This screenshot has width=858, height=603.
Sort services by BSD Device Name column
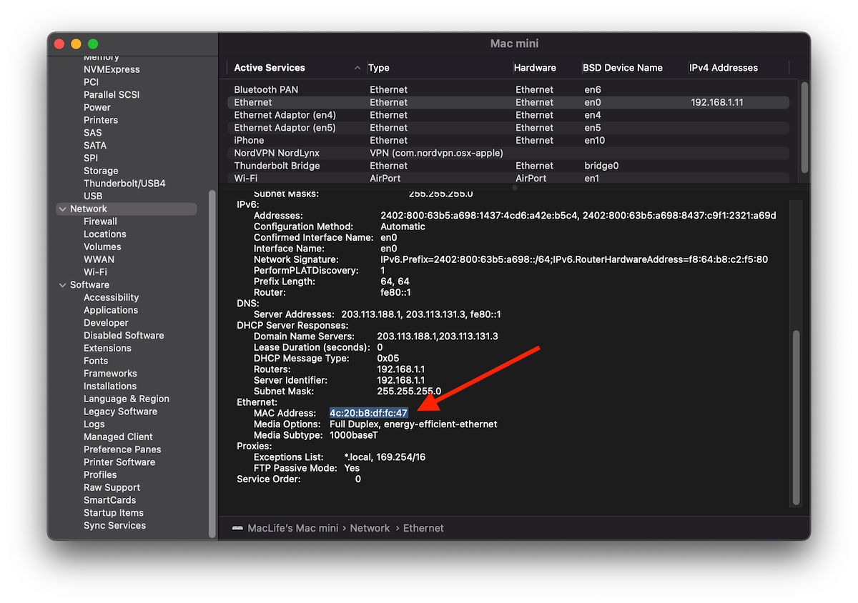621,68
